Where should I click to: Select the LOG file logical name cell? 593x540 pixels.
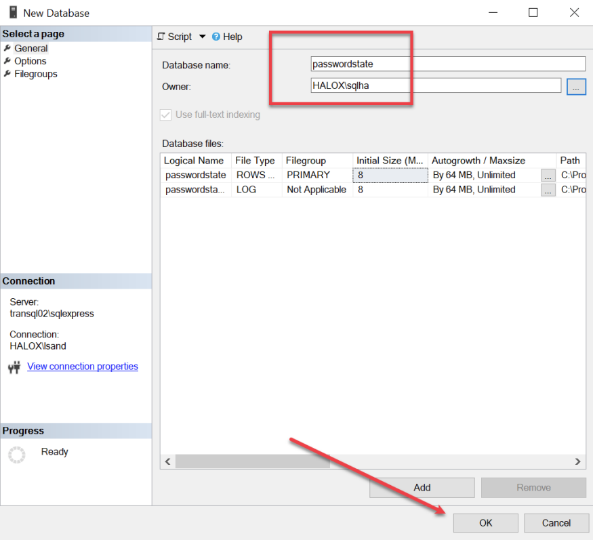click(x=196, y=190)
